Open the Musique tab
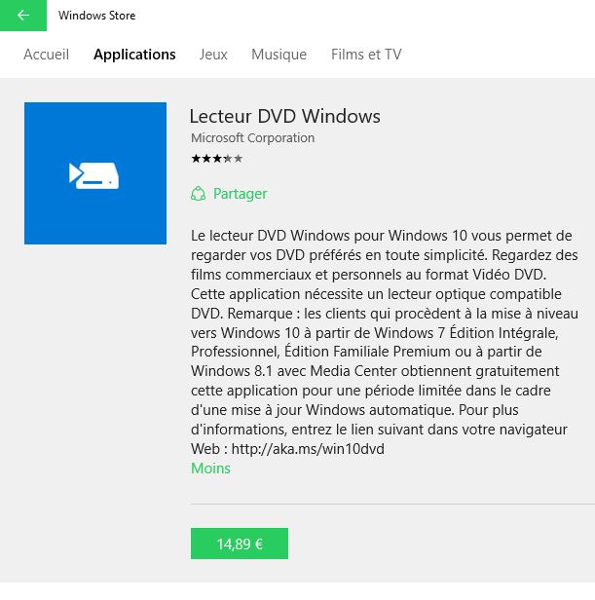 point(279,55)
